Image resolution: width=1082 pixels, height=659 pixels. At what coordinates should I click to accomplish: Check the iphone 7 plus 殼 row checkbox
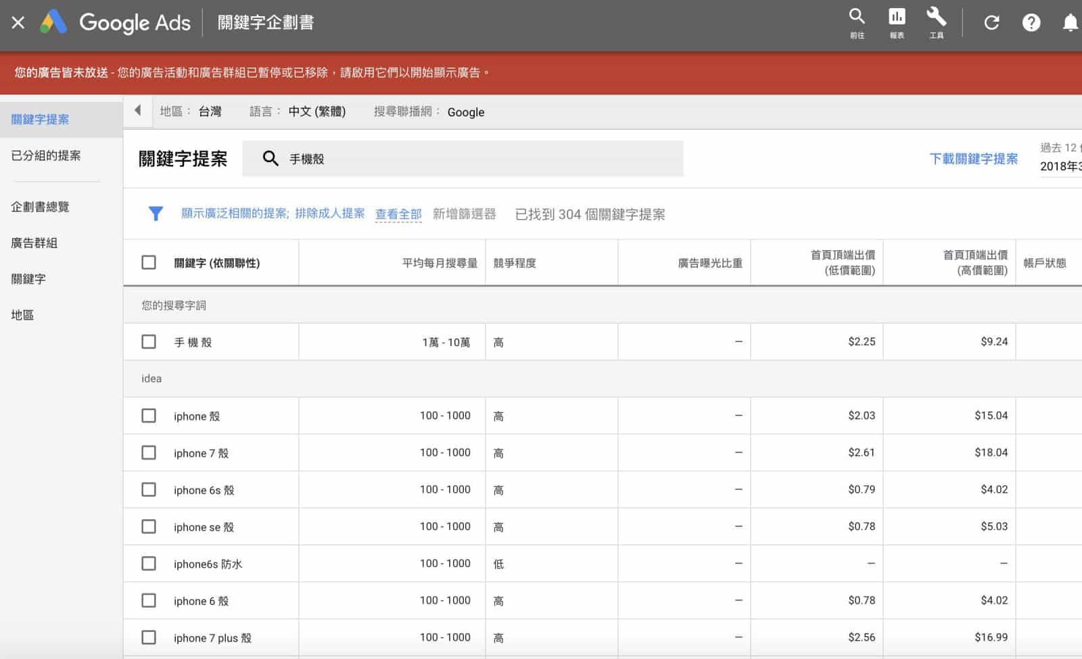click(x=149, y=637)
